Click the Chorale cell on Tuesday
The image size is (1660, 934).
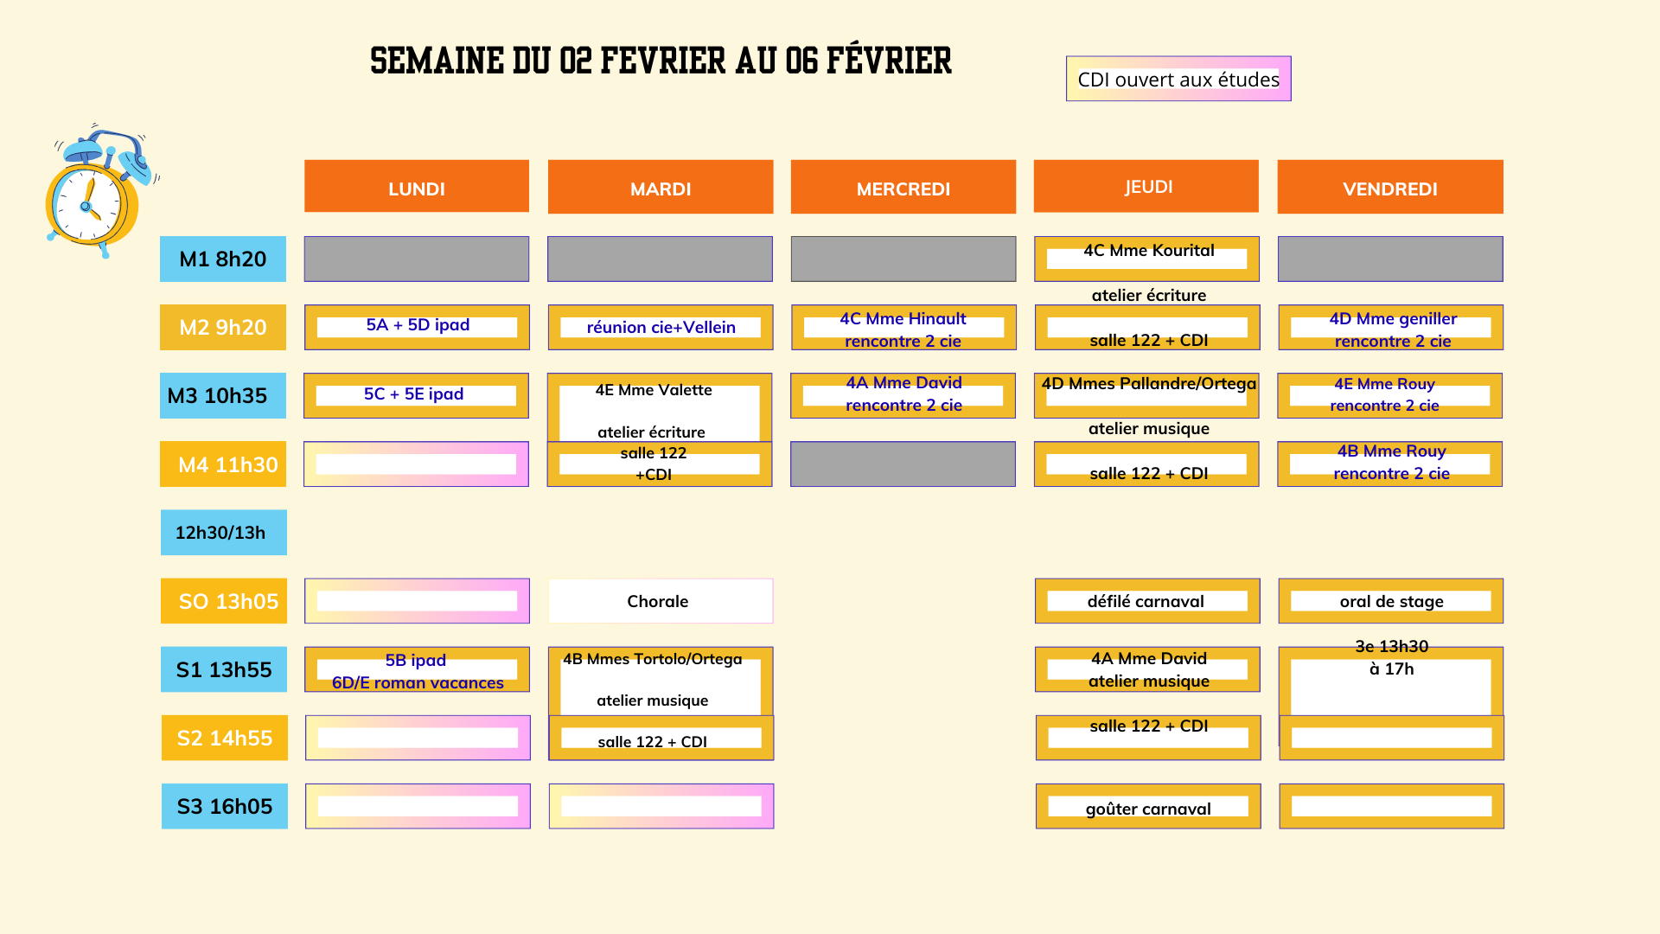click(661, 601)
